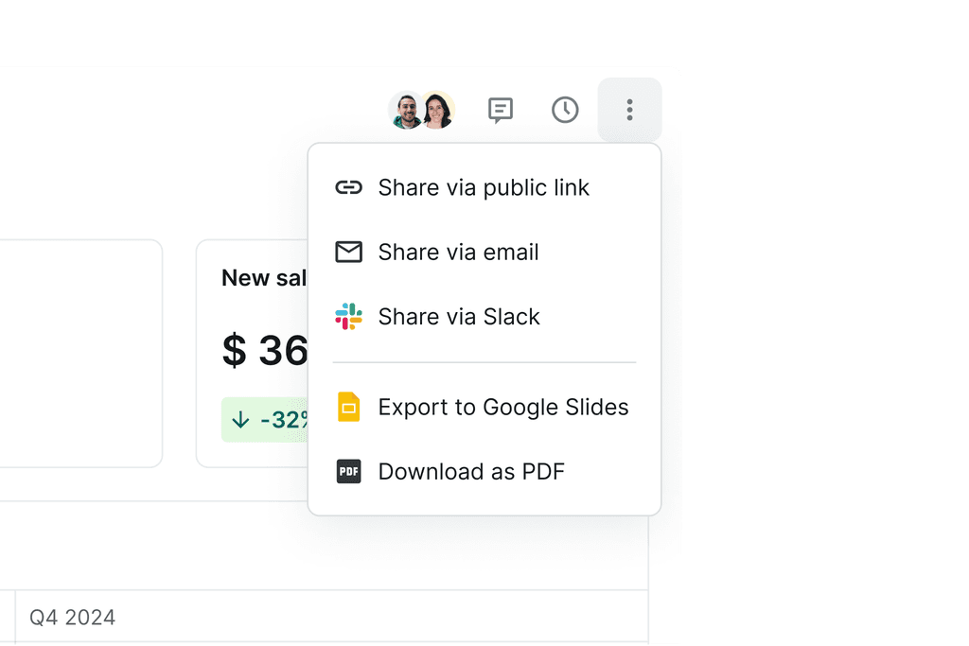Click the Google Slides icon
The image size is (969, 646).
349,407
